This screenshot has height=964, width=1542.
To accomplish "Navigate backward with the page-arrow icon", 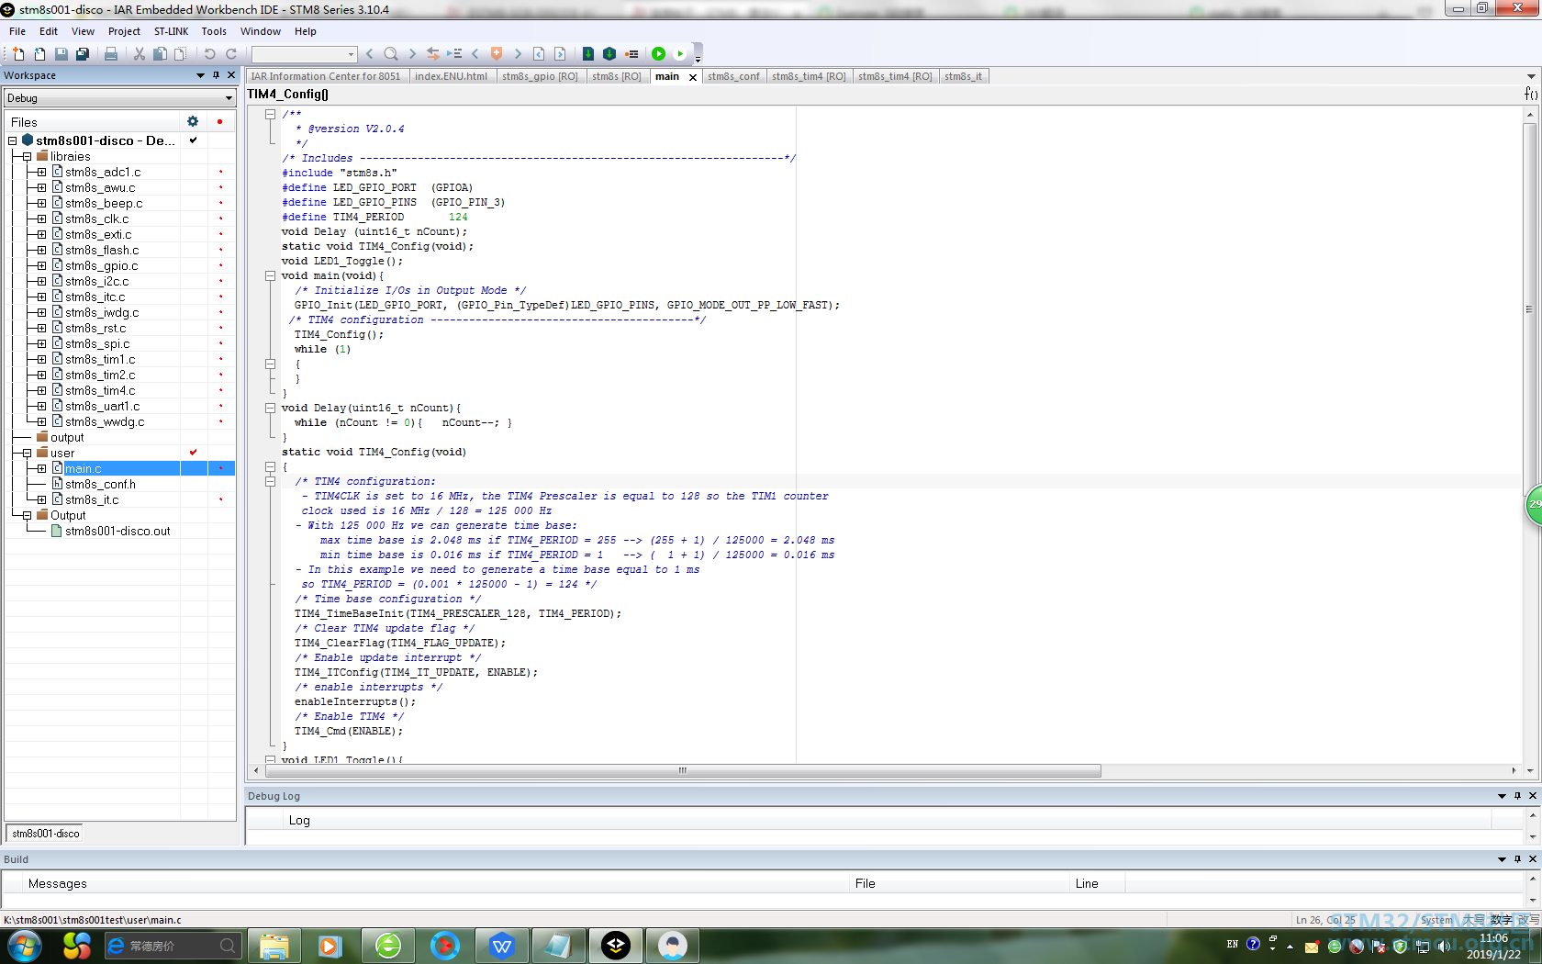I will tap(539, 54).
